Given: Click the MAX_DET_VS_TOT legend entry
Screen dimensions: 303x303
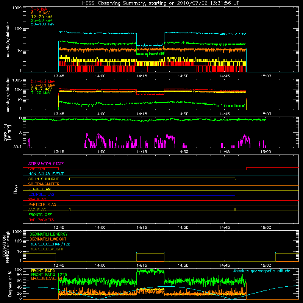Looking at the screenshot, I should tap(47, 278).
